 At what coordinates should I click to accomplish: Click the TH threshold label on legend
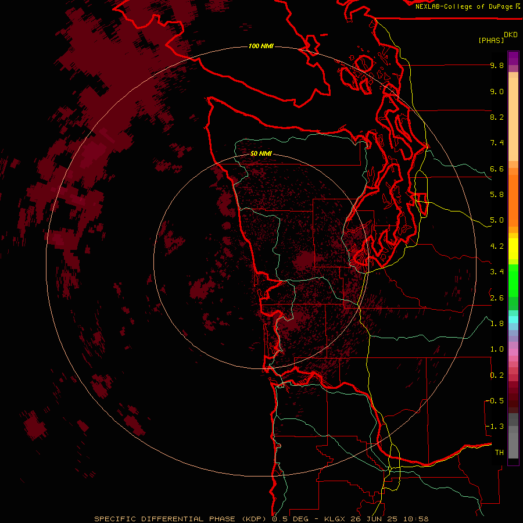(499, 452)
